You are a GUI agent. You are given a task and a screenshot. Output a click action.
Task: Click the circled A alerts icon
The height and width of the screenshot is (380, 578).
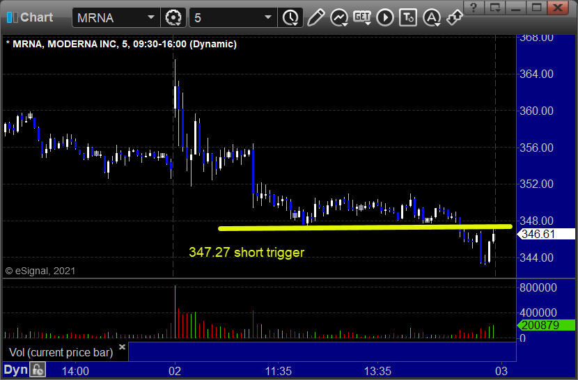[432, 17]
